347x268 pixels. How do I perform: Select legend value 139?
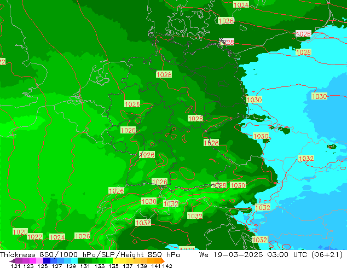142,266
